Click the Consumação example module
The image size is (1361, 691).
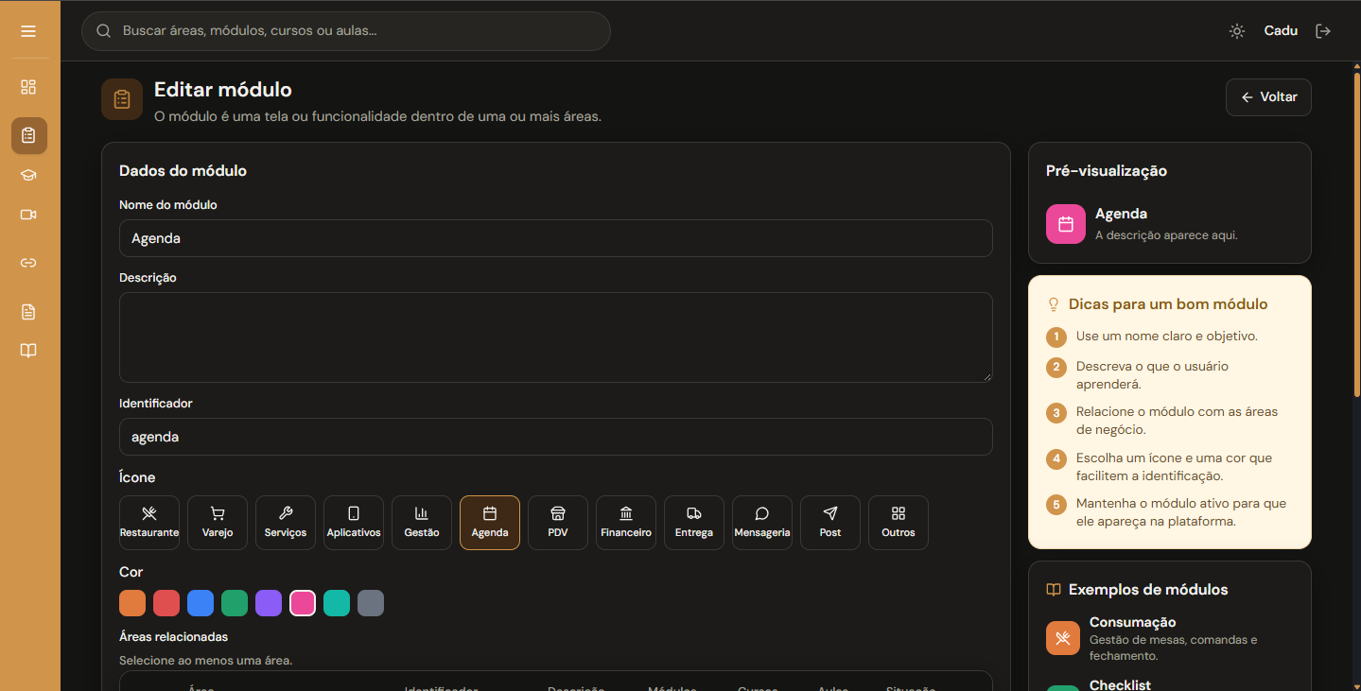(1170, 638)
